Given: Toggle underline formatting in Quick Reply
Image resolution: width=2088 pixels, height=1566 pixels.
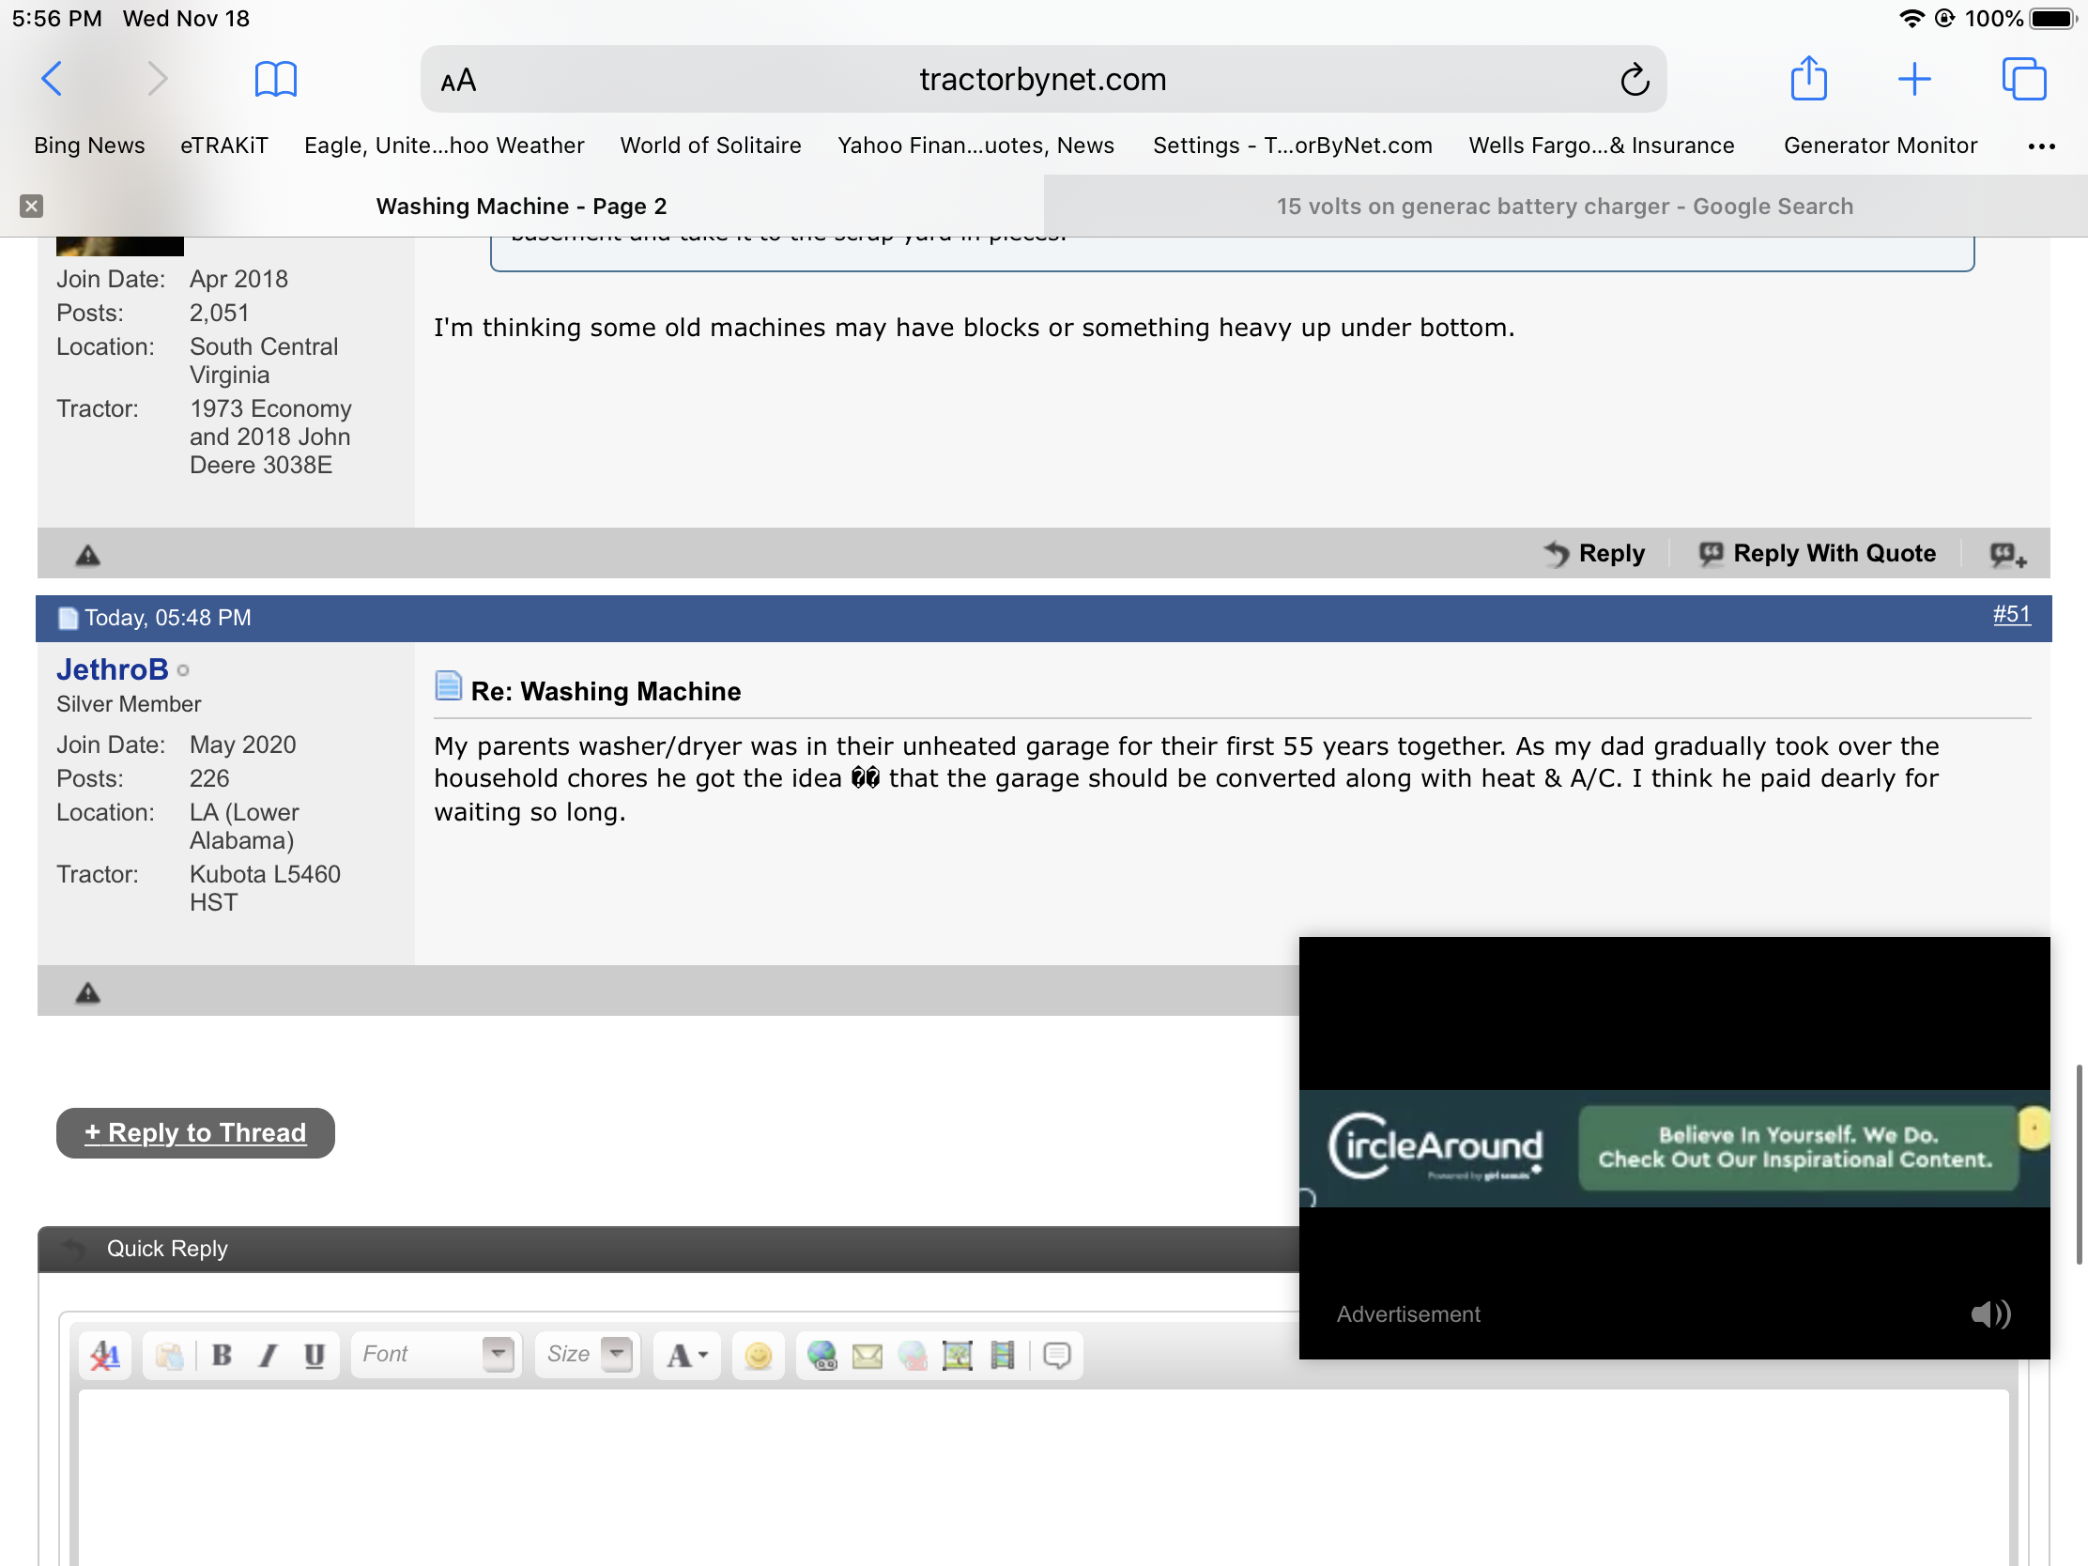Looking at the screenshot, I should point(315,1357).
